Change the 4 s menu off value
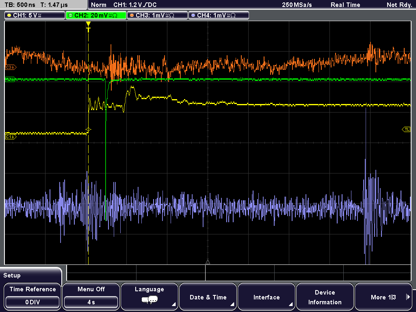 click(x=91, y=302)
